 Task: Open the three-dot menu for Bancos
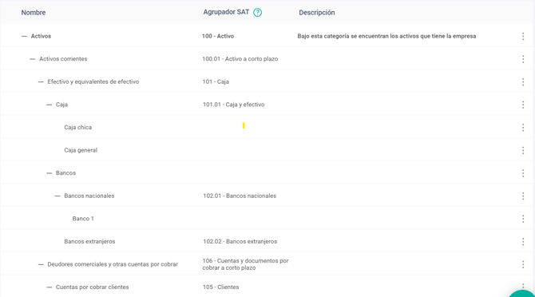[x=523, y=173]
